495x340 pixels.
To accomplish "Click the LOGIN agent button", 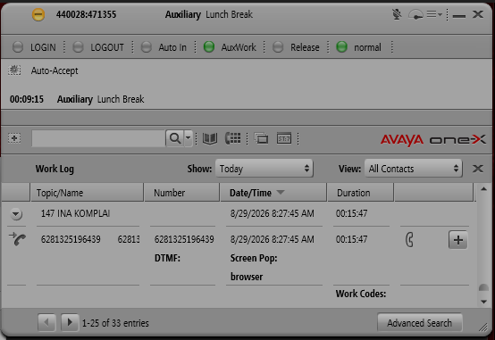I will (35, 47).
